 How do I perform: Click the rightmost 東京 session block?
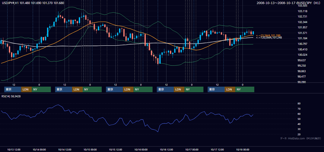point(216,89)
